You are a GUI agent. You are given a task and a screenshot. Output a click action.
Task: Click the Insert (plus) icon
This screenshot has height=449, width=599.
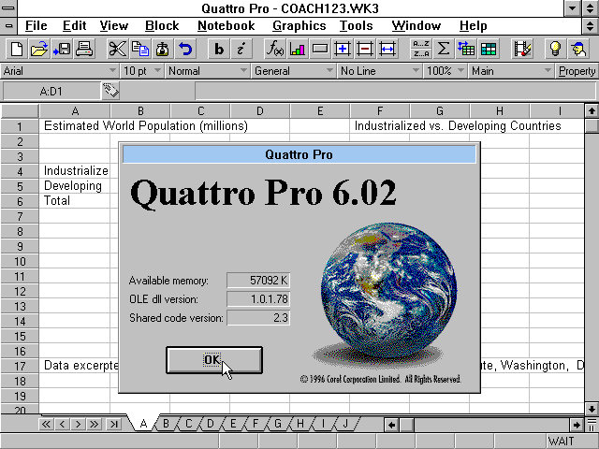tap(343, 50)
